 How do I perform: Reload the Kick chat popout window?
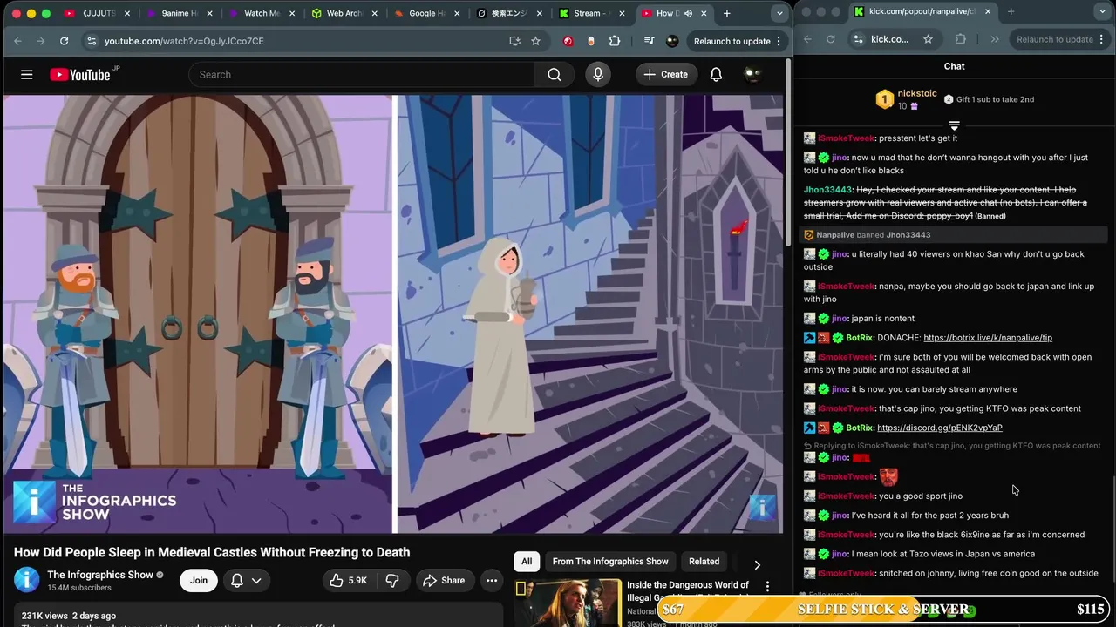pyautogui.click(x=830, y=39)
